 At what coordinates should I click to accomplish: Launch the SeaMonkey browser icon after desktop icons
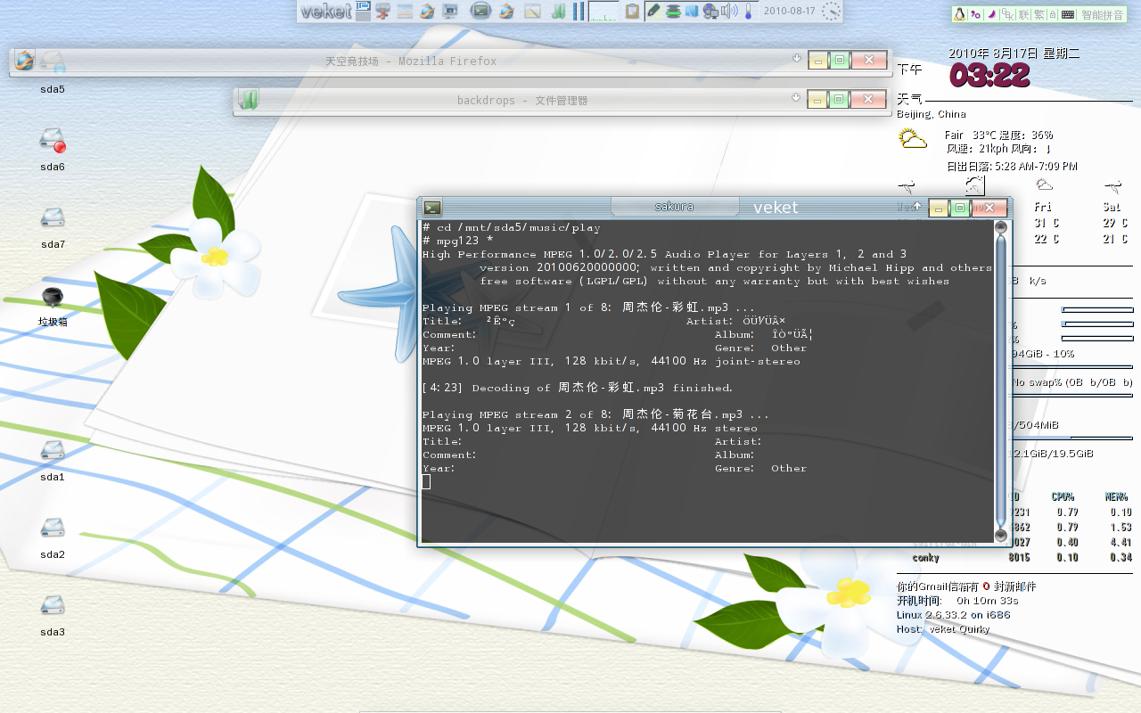[427, 11]
